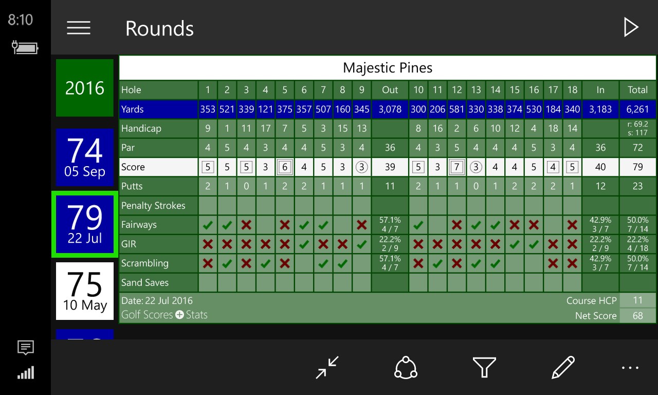Open the filter funnel icon
658x395 pixels.
(x=484, y=367)
